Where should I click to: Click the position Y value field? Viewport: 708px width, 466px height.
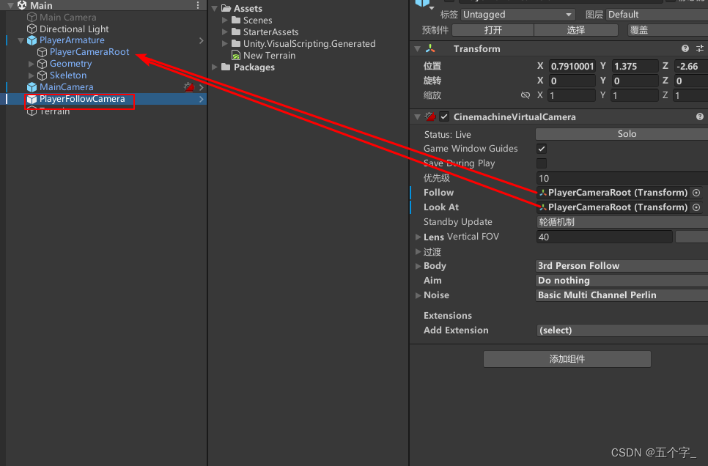[635, 66]
